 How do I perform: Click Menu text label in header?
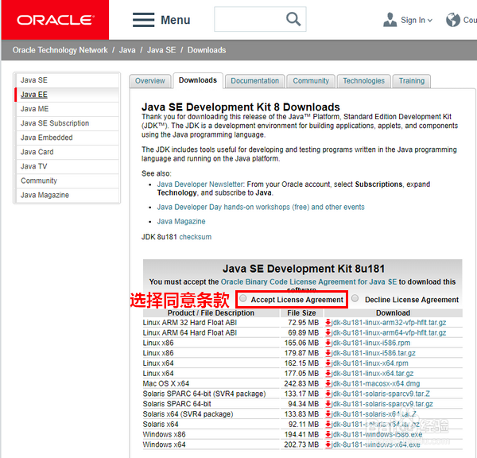pos(176,20)
